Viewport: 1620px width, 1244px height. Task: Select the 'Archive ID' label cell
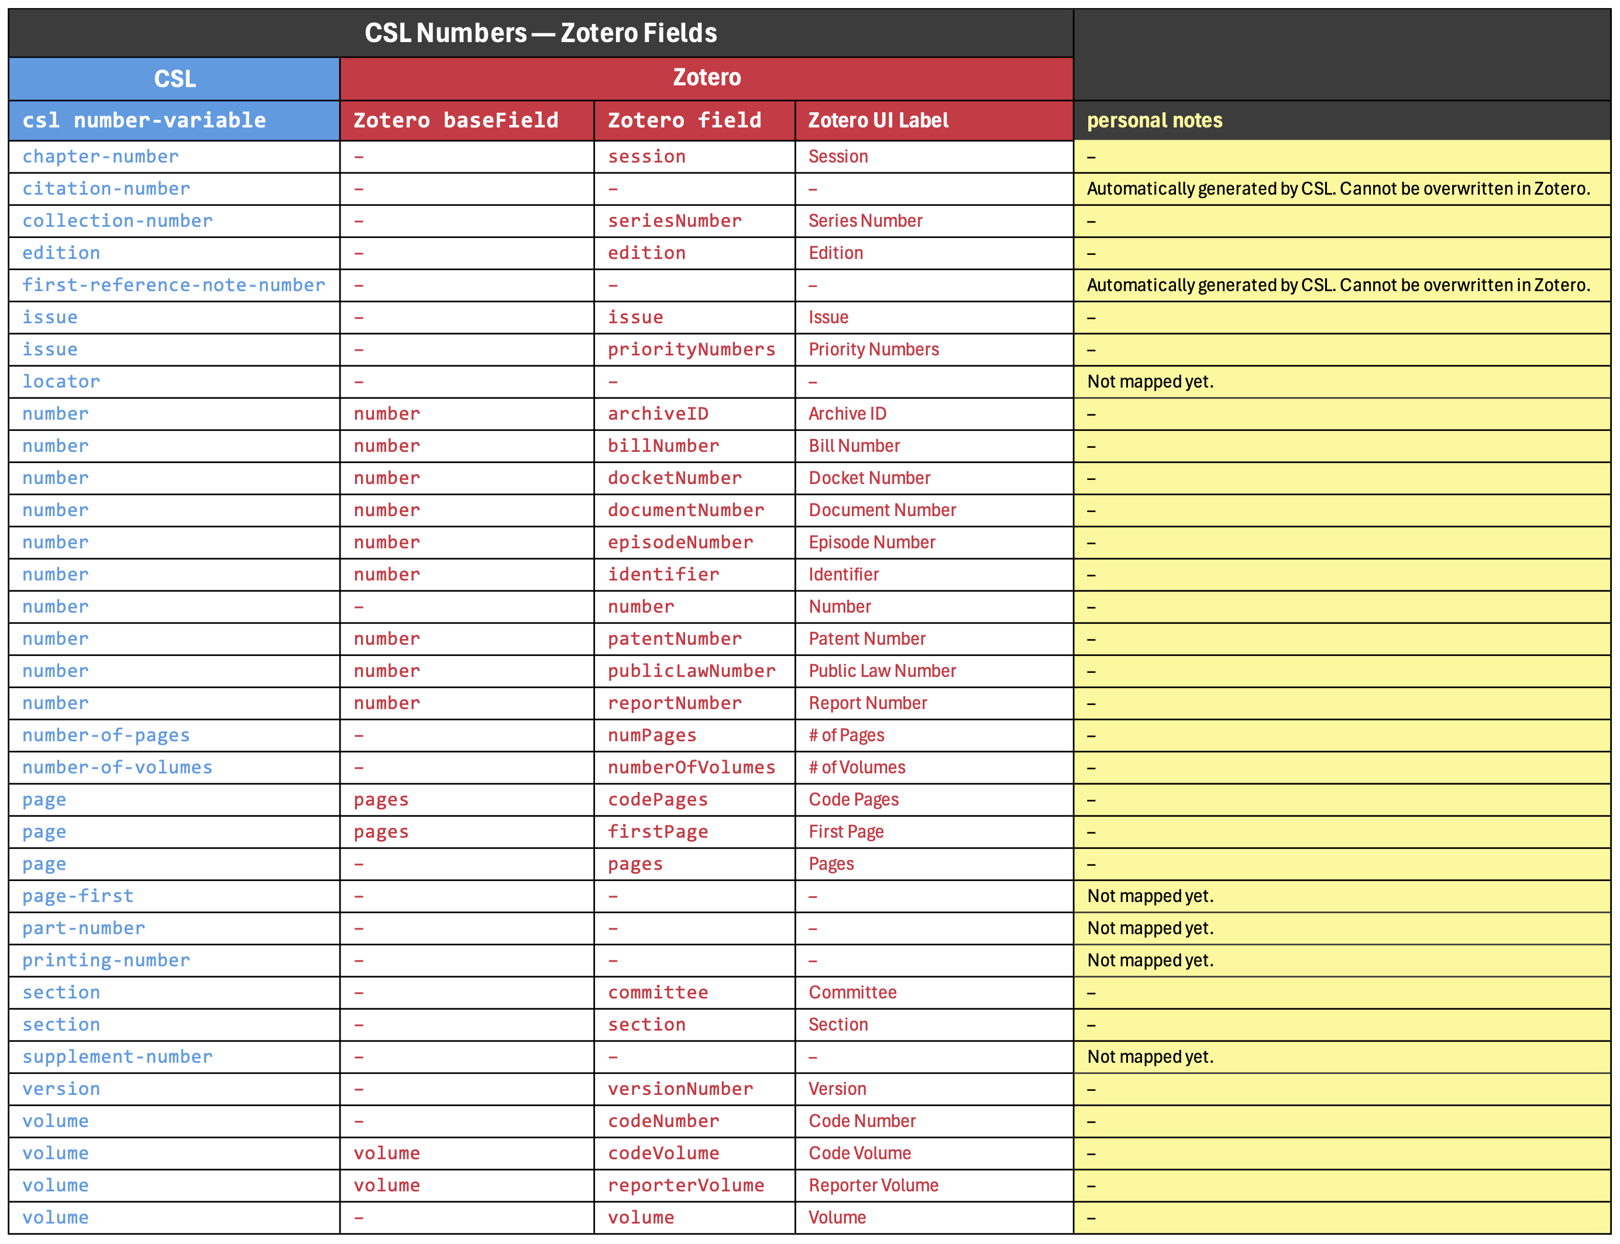847,414
